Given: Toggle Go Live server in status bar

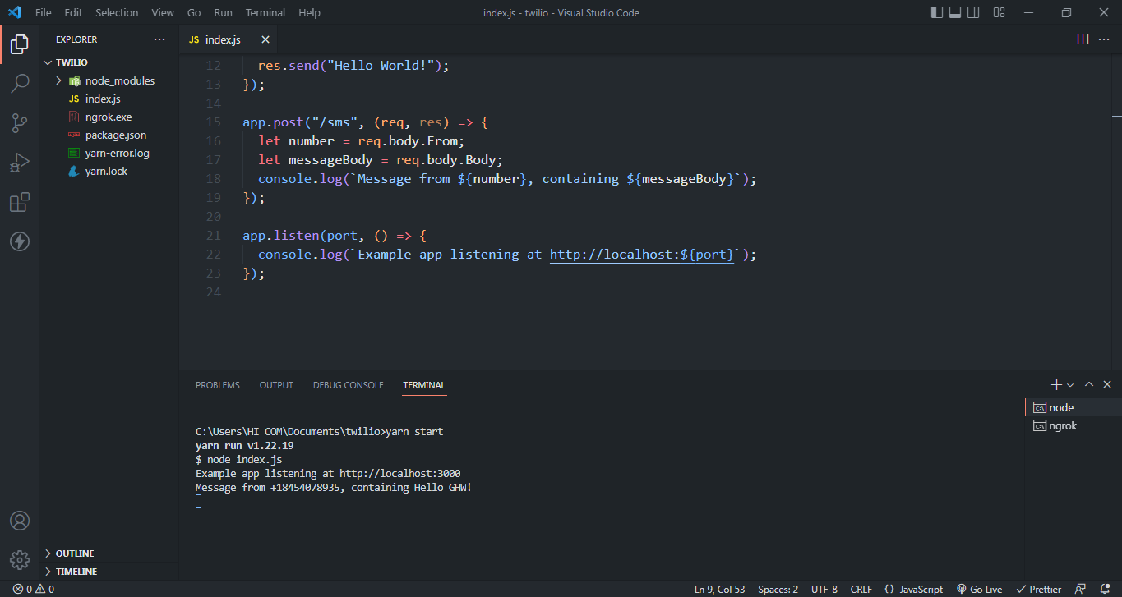Looking at the screenshot, I should pos(979,589).
